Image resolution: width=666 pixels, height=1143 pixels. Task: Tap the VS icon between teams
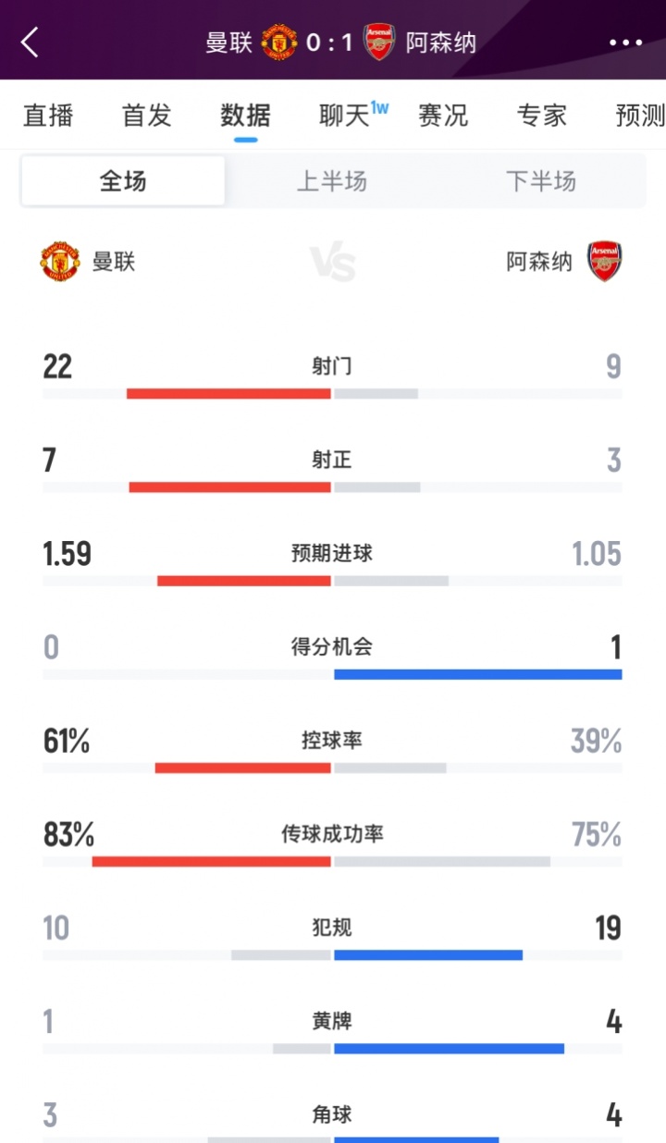333,264
